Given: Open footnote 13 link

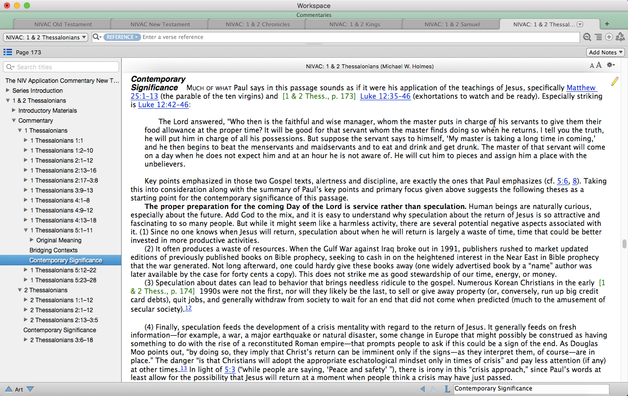Looking at the screenshot, I should point(183,368).
